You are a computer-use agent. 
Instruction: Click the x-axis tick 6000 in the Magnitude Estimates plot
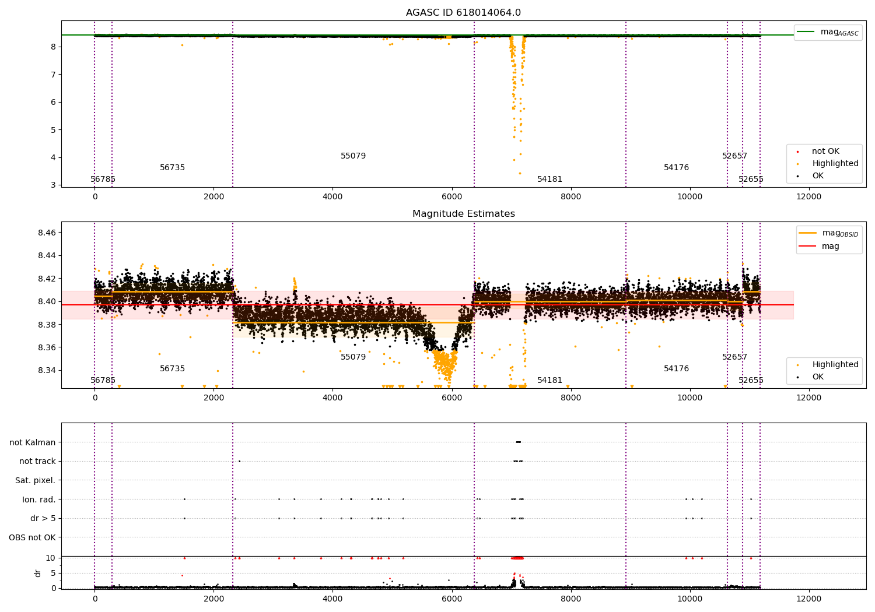click(x=452, y=398)
